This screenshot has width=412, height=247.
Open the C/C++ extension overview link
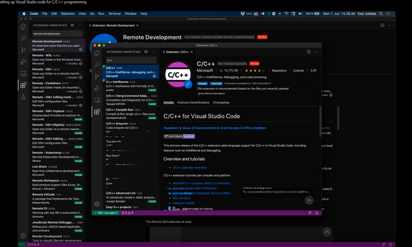click(189, 168)
